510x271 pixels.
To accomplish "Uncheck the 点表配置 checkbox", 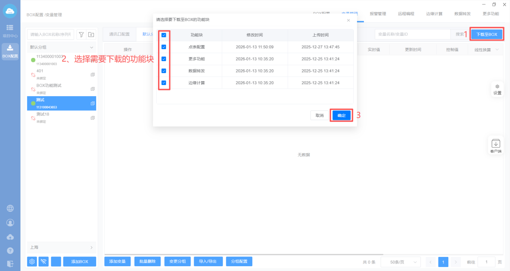I will 163,47.
